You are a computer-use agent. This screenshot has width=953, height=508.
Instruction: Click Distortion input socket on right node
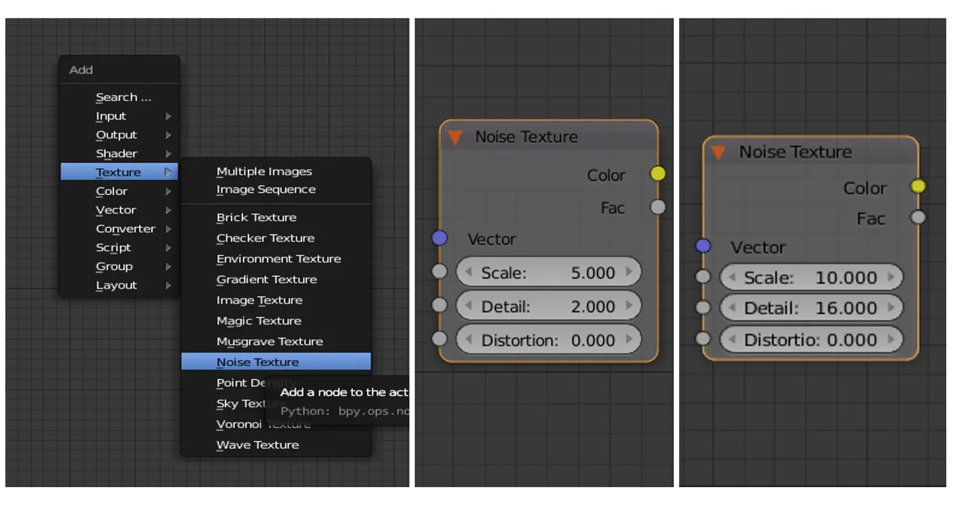703,339
